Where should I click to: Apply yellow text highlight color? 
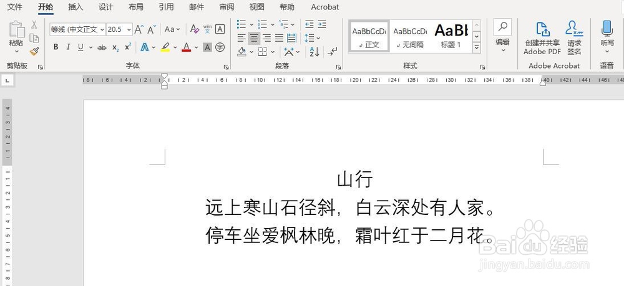click(x=165, y=47)
